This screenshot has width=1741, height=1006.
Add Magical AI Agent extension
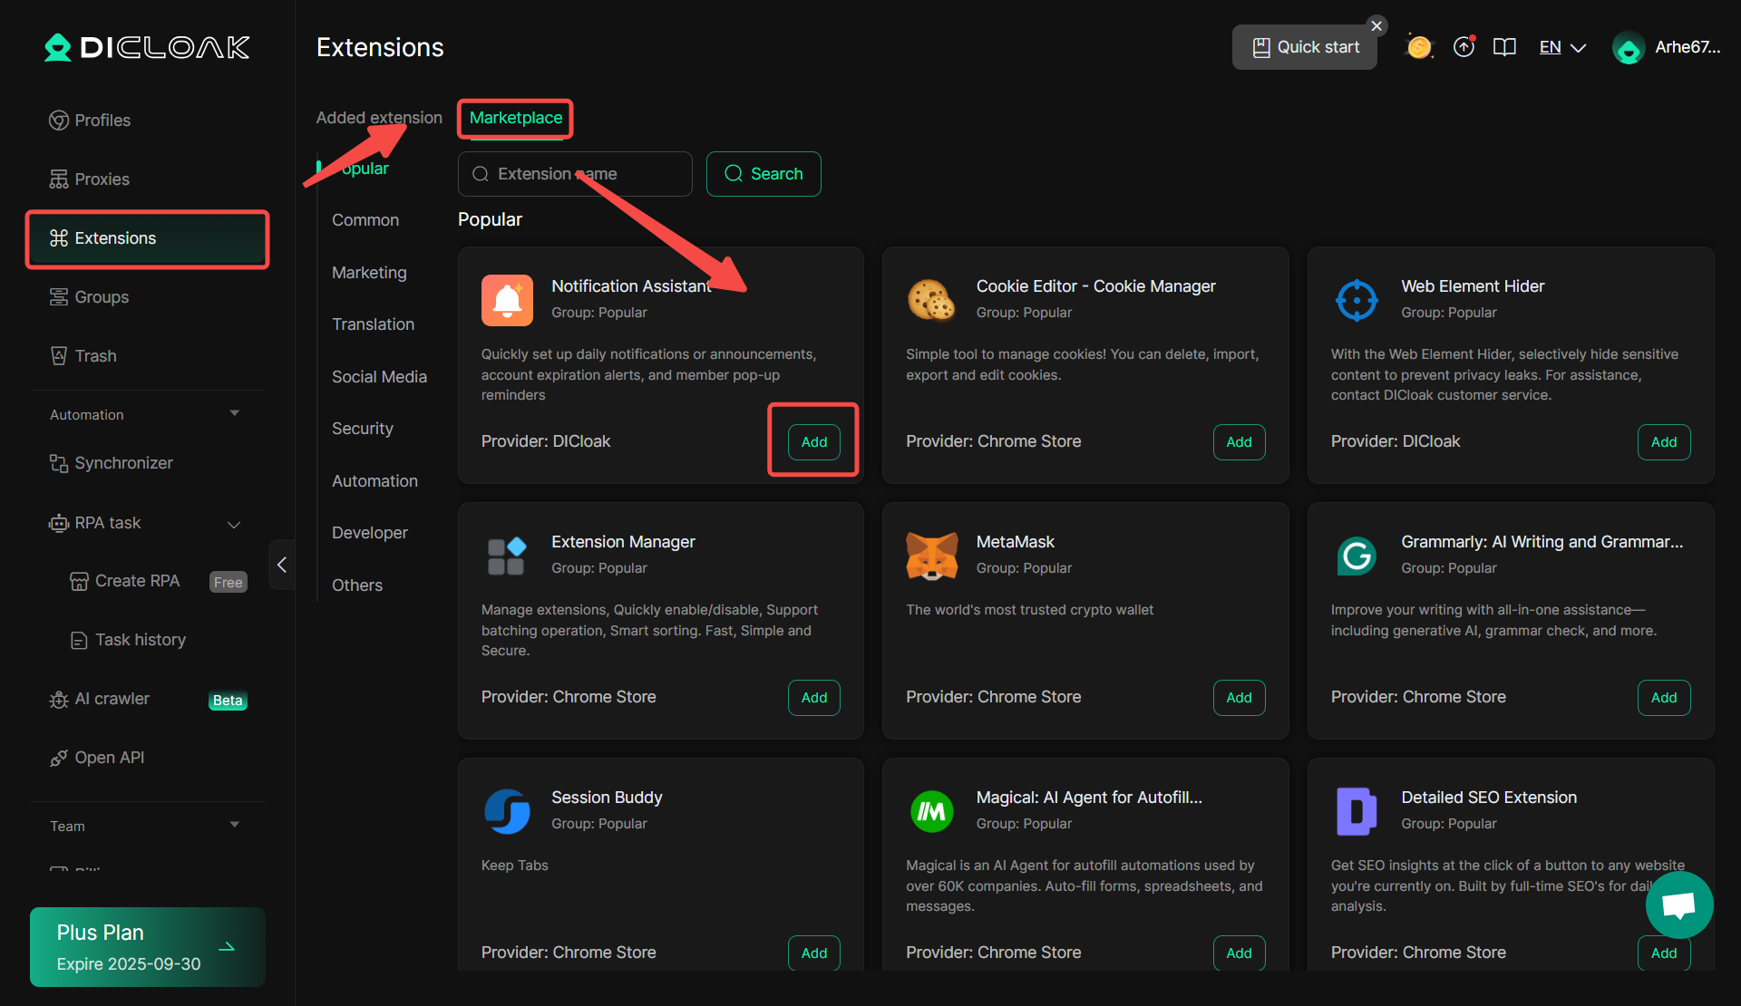[1239, 953]
